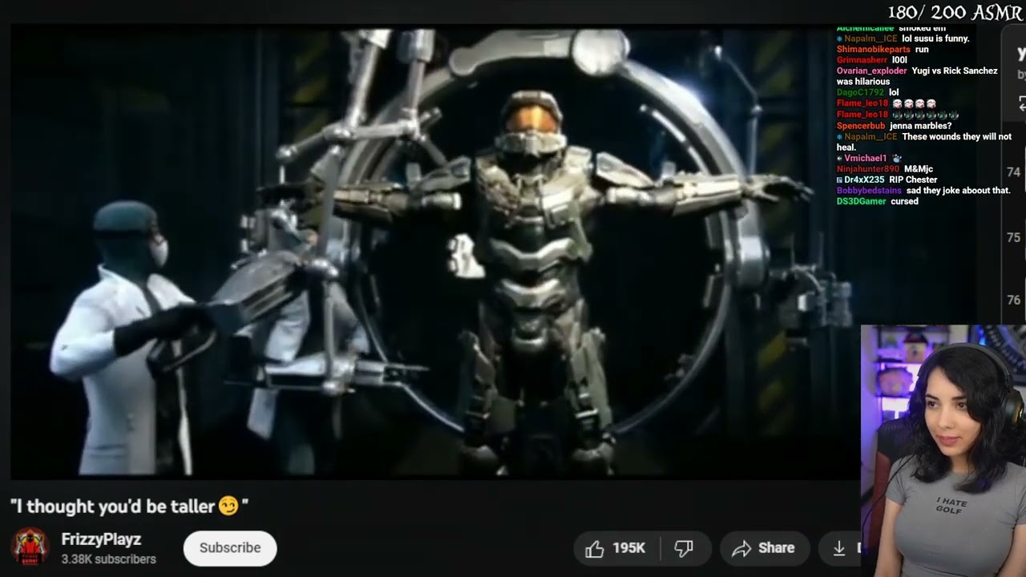Click the 195K like count
1026x577 pixels.
[x=629, y=548]
